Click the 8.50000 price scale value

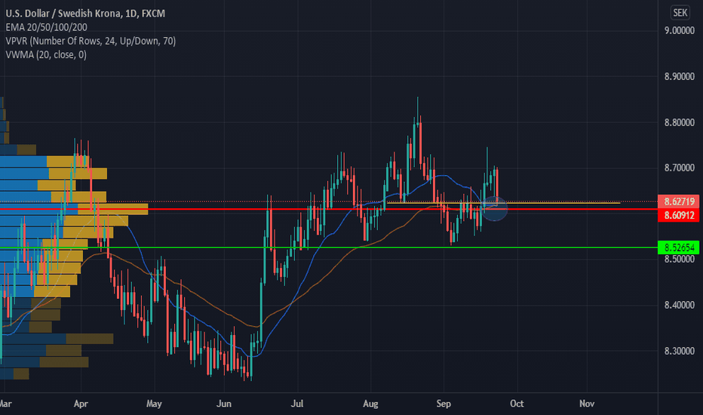tap(679, 260)
